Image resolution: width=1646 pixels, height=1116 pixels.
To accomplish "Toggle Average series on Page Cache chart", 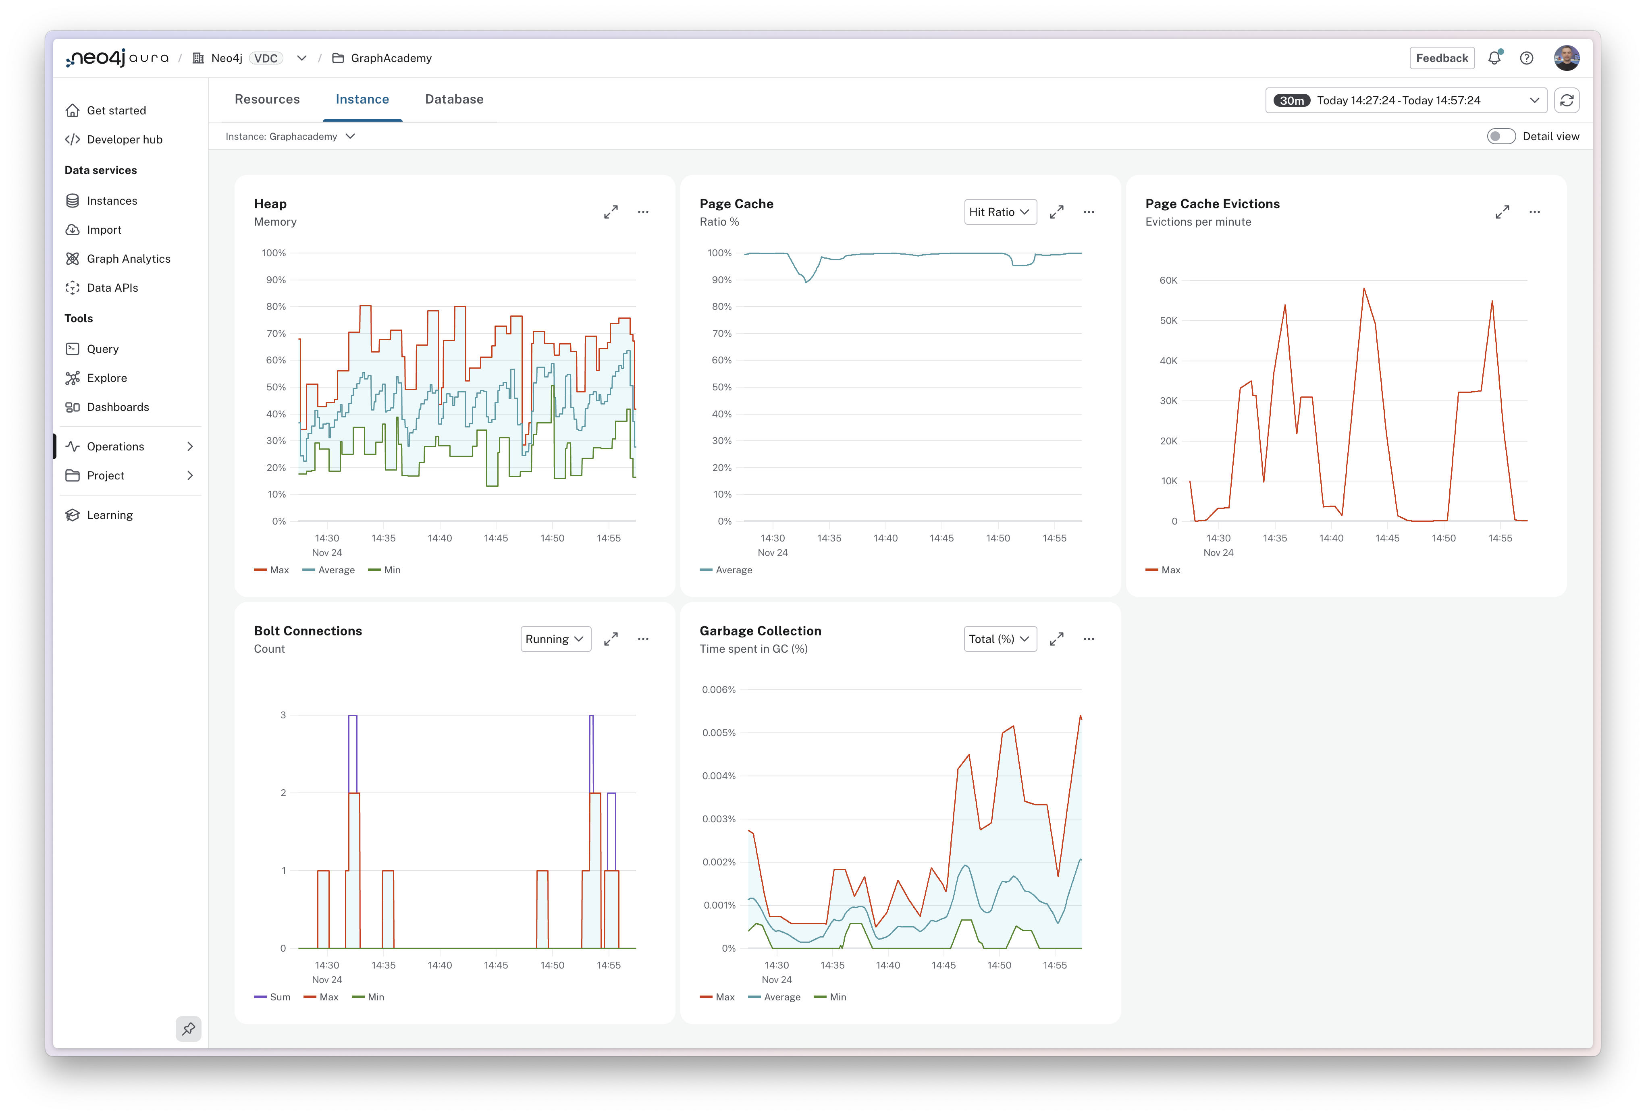I will 726,569.
